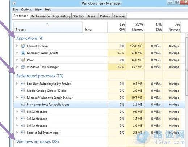Open the Options menu

click(26, 9)
